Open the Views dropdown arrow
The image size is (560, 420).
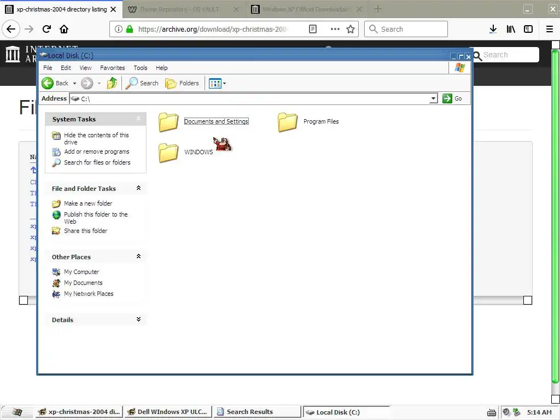point(225,84)
